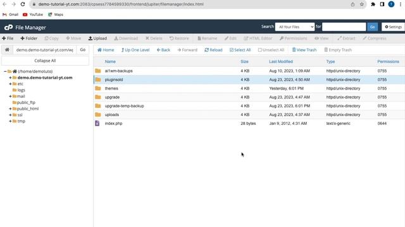Screen dimensions: 405x227
Task: Click the themes folder icon
Action: tap(98, 88)
